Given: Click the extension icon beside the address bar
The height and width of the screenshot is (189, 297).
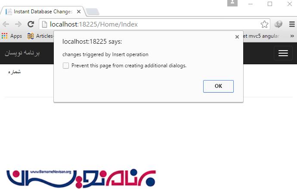Looking at the screenshot, I should [x=278, y=24].
